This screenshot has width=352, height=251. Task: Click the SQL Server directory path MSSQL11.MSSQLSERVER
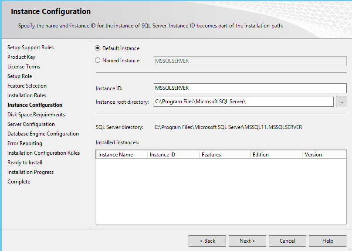pyautogui.click(x=228, y=127)
